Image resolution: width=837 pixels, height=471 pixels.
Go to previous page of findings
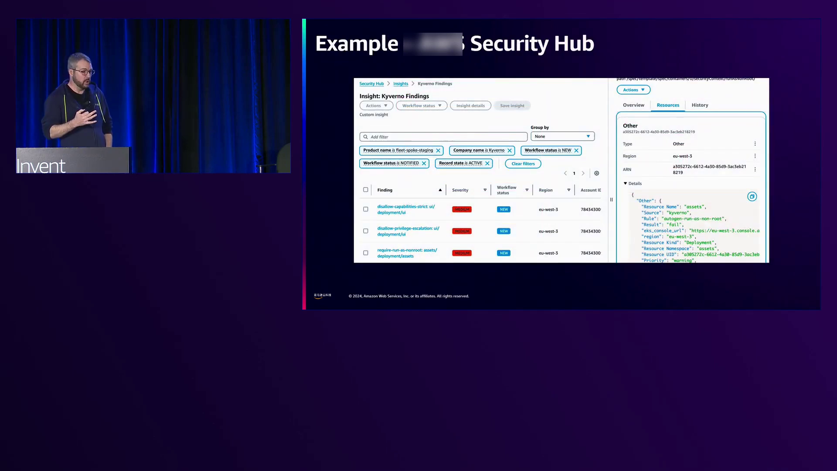565,173
